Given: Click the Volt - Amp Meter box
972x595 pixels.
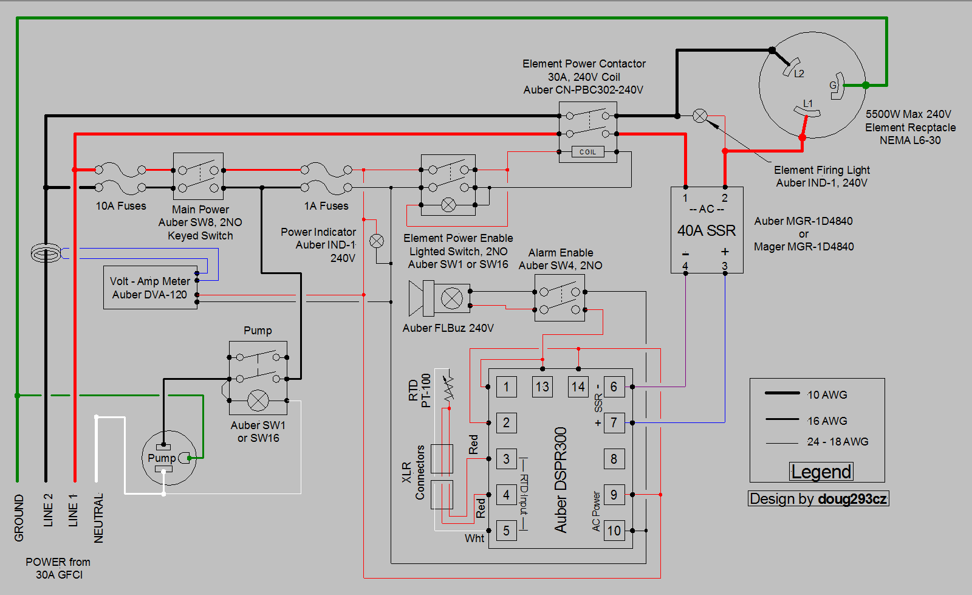Looking at the screenshot, I should point(150,287).
